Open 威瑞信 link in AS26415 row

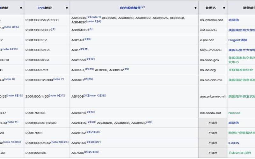[234, 123]
